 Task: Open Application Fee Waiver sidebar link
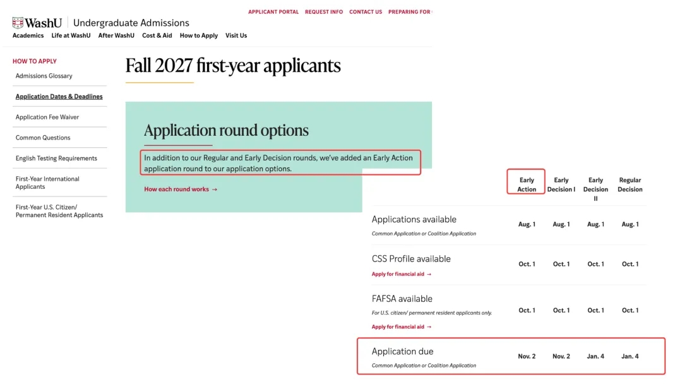coord(47,117)
